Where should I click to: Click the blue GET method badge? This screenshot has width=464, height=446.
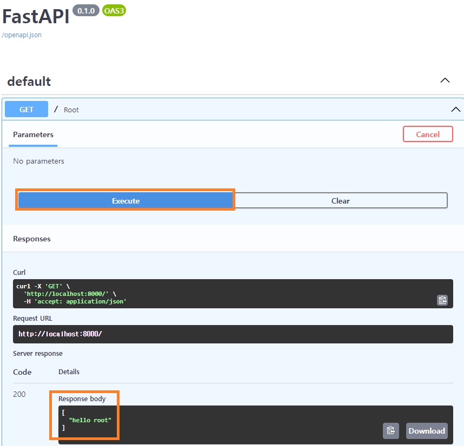26,110
